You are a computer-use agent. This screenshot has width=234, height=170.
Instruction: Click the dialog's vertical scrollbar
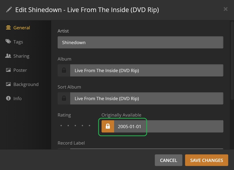(x=232, y=60)
